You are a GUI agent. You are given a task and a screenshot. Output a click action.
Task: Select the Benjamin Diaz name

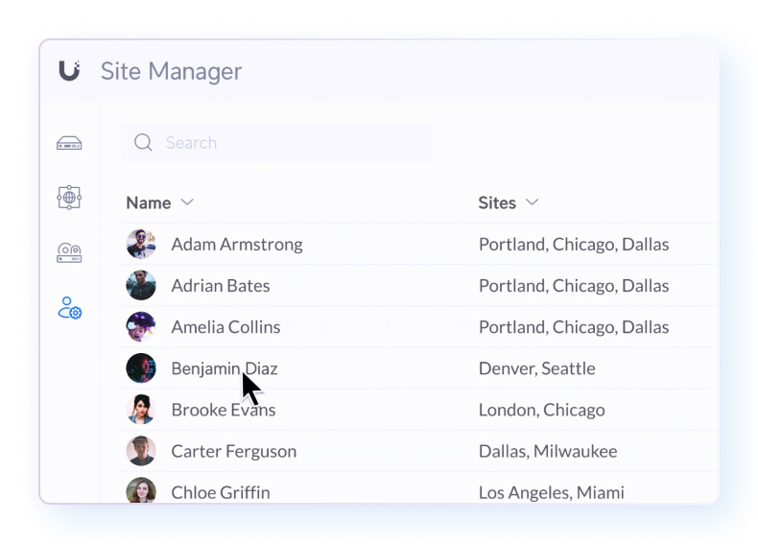225,368
